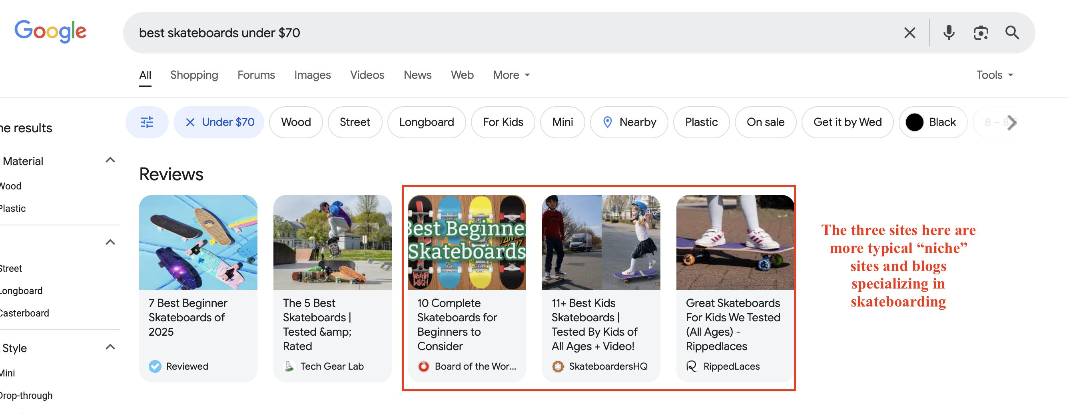Enable the Wood filter chip

295,122
